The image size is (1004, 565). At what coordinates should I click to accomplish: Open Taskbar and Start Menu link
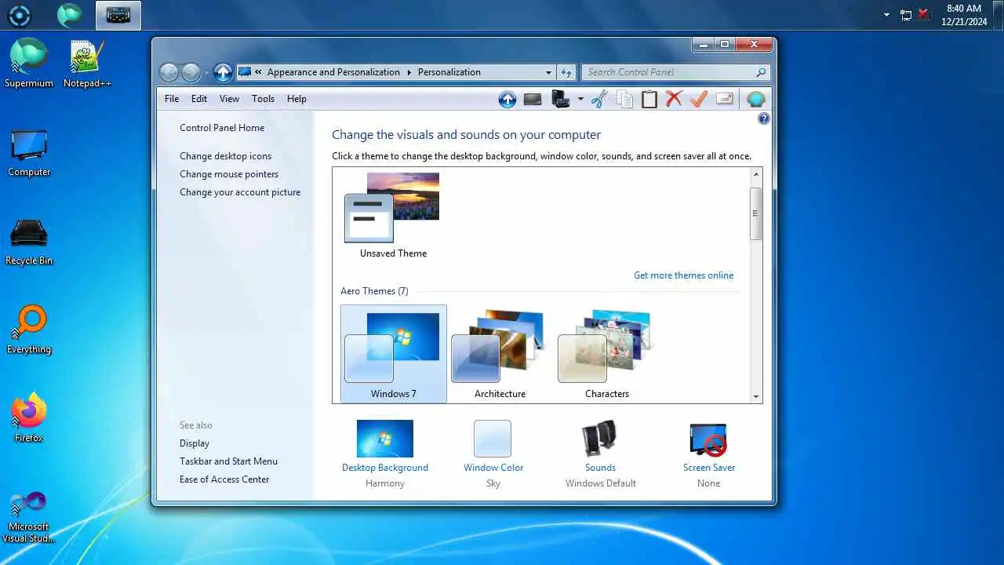[228, 461]
